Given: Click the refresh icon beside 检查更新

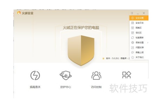Looking at the screenshot, I should point(133,38).
